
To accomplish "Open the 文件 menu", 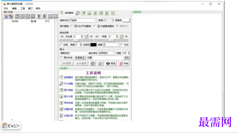I will coord(6,8).
